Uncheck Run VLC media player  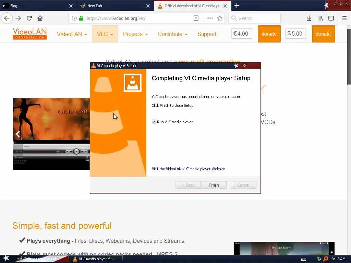(x=154, y=122)
